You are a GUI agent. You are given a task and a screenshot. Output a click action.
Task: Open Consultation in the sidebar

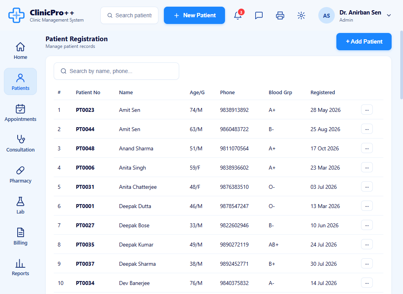tap(20, 143)
